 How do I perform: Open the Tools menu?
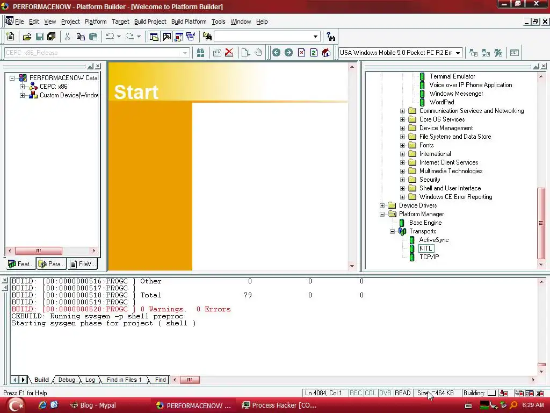pyautogui.click(x=218, y=22)
